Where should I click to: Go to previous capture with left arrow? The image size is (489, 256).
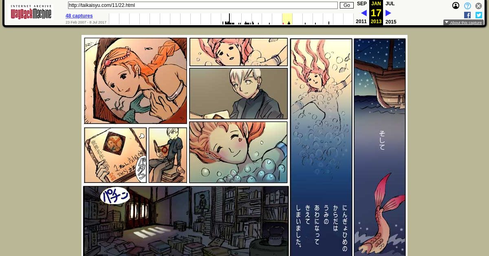pos(363,13)
